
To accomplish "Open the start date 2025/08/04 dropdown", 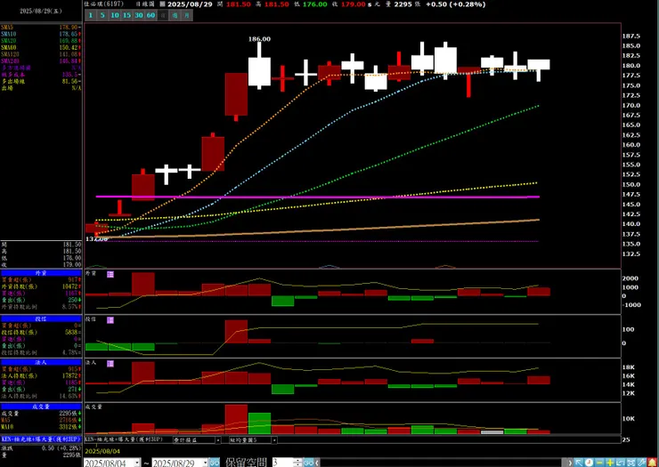I will tap(137, 463).
